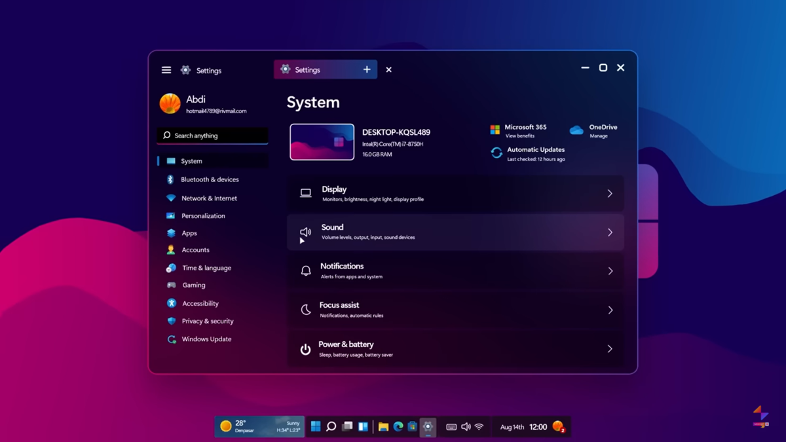The height and width of the screenshot is (442, 786).
Task: Click the Network & Internet wifi icon
Action: tap(171, 198)
